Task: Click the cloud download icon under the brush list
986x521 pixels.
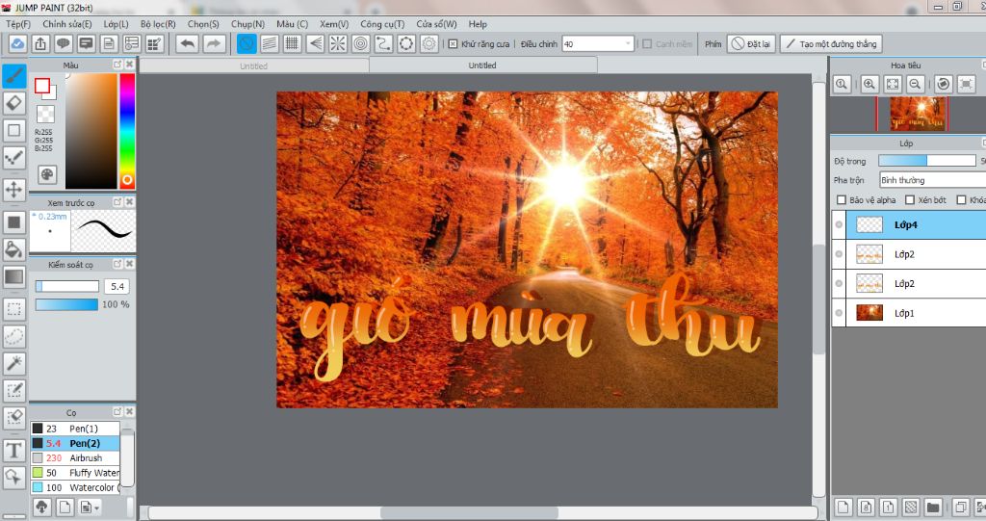Action: click(x=41, y=507)
